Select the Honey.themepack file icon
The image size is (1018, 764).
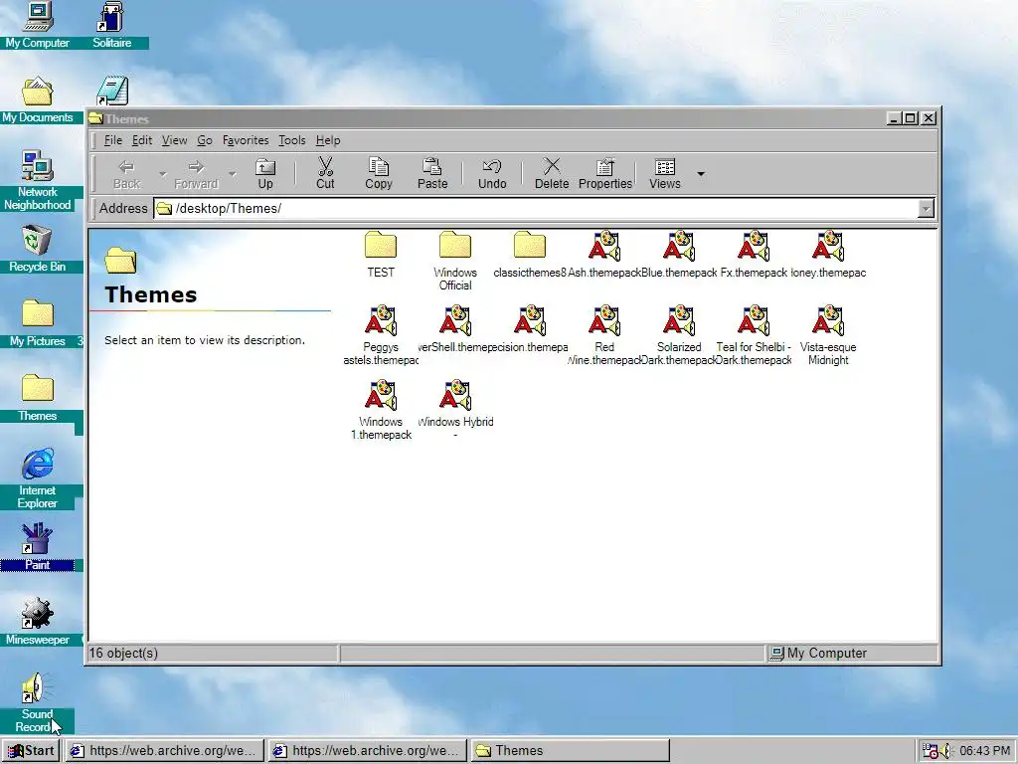coord(828,247)
